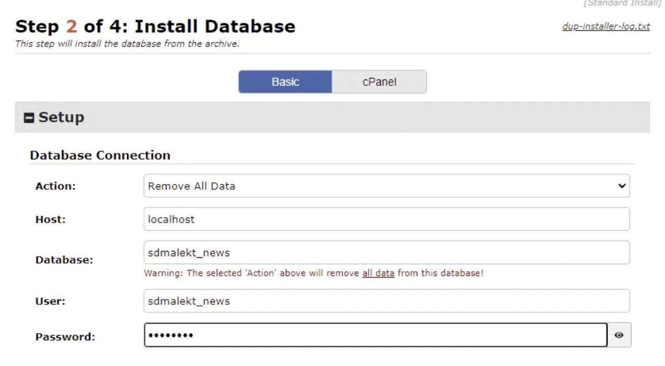Switch to the Basic tab
Screen dimensions: 665x366
(x=285, y=82)
